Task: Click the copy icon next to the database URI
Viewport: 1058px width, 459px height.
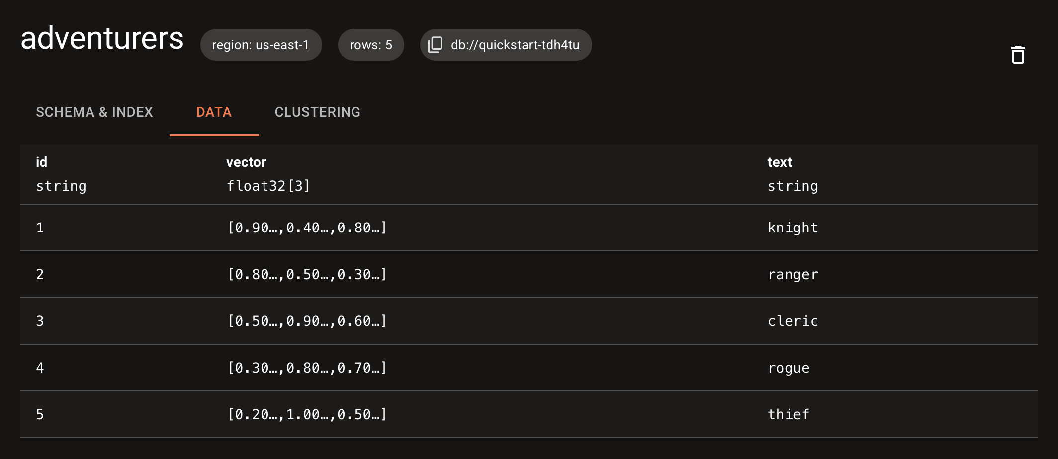Action: pos(435,45)
